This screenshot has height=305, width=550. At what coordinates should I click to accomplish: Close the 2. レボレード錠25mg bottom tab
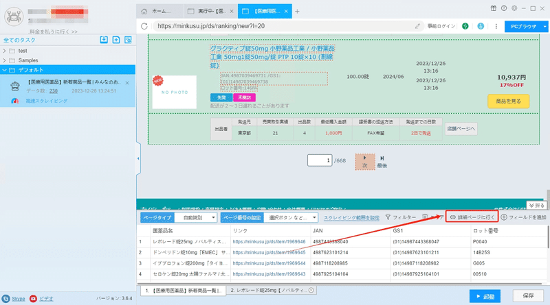pyautogui.click(x=311, y=291)
